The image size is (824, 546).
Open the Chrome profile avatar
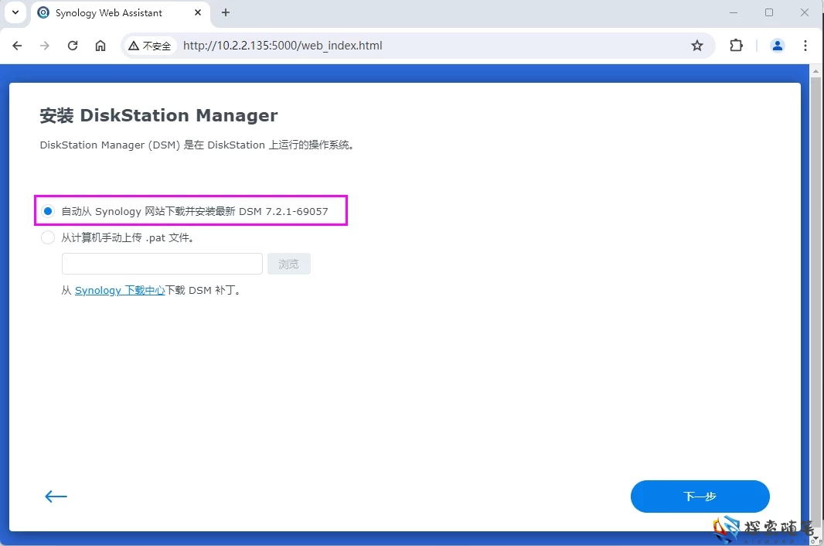pyautogui.click(x=778, y=46)
